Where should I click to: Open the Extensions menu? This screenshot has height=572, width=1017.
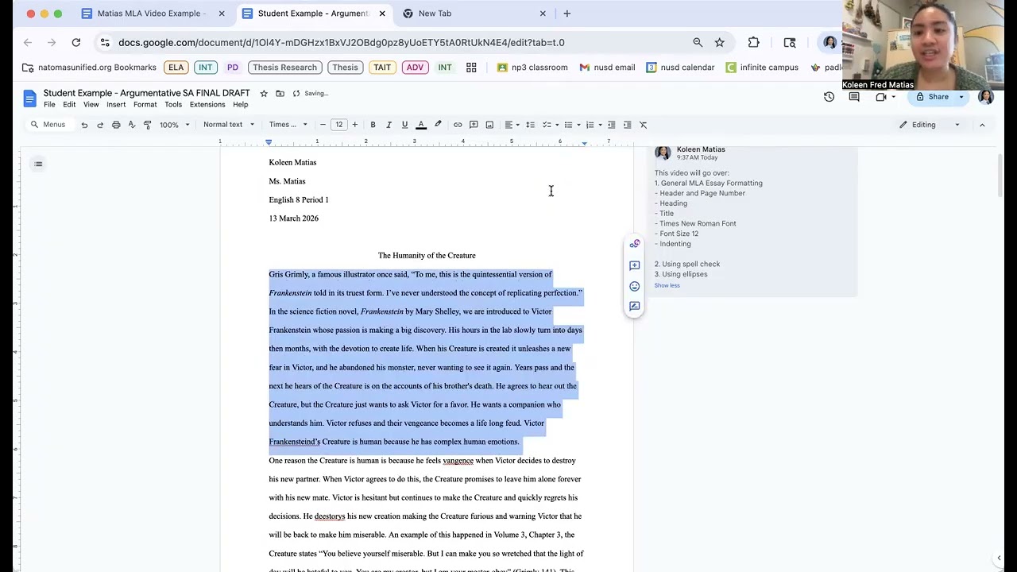[x=207, y=105]
